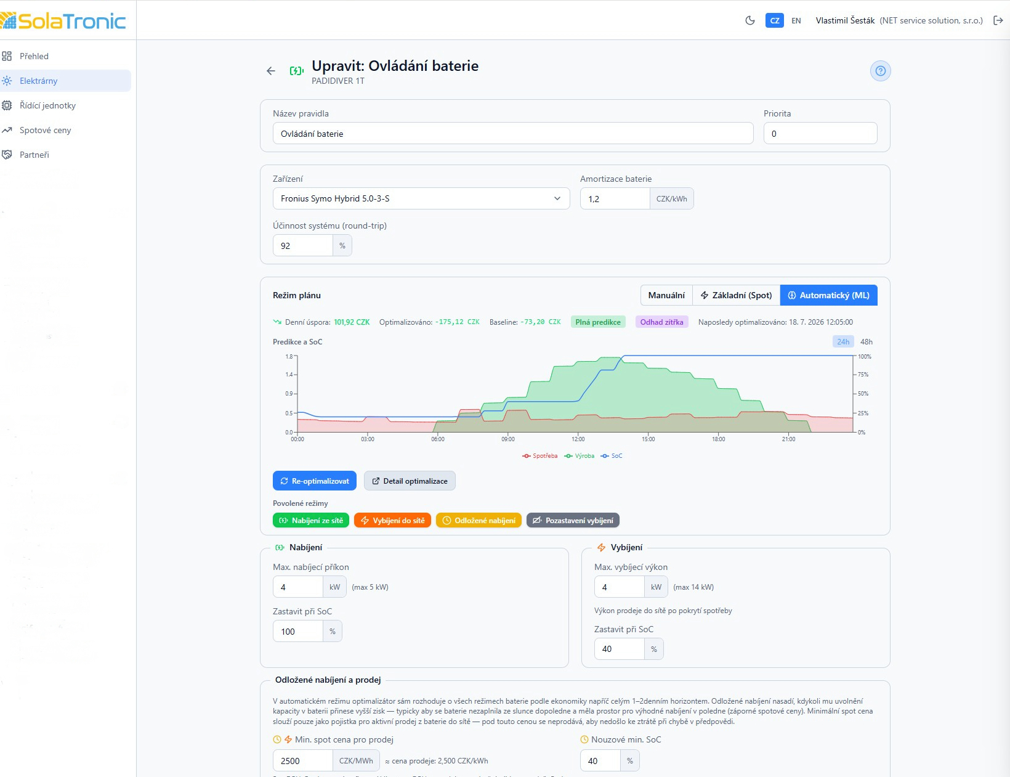Screen dimensions: 1010x777
Task: Click the Řídící jednotky chip icon
Action: tap(7, 105)
